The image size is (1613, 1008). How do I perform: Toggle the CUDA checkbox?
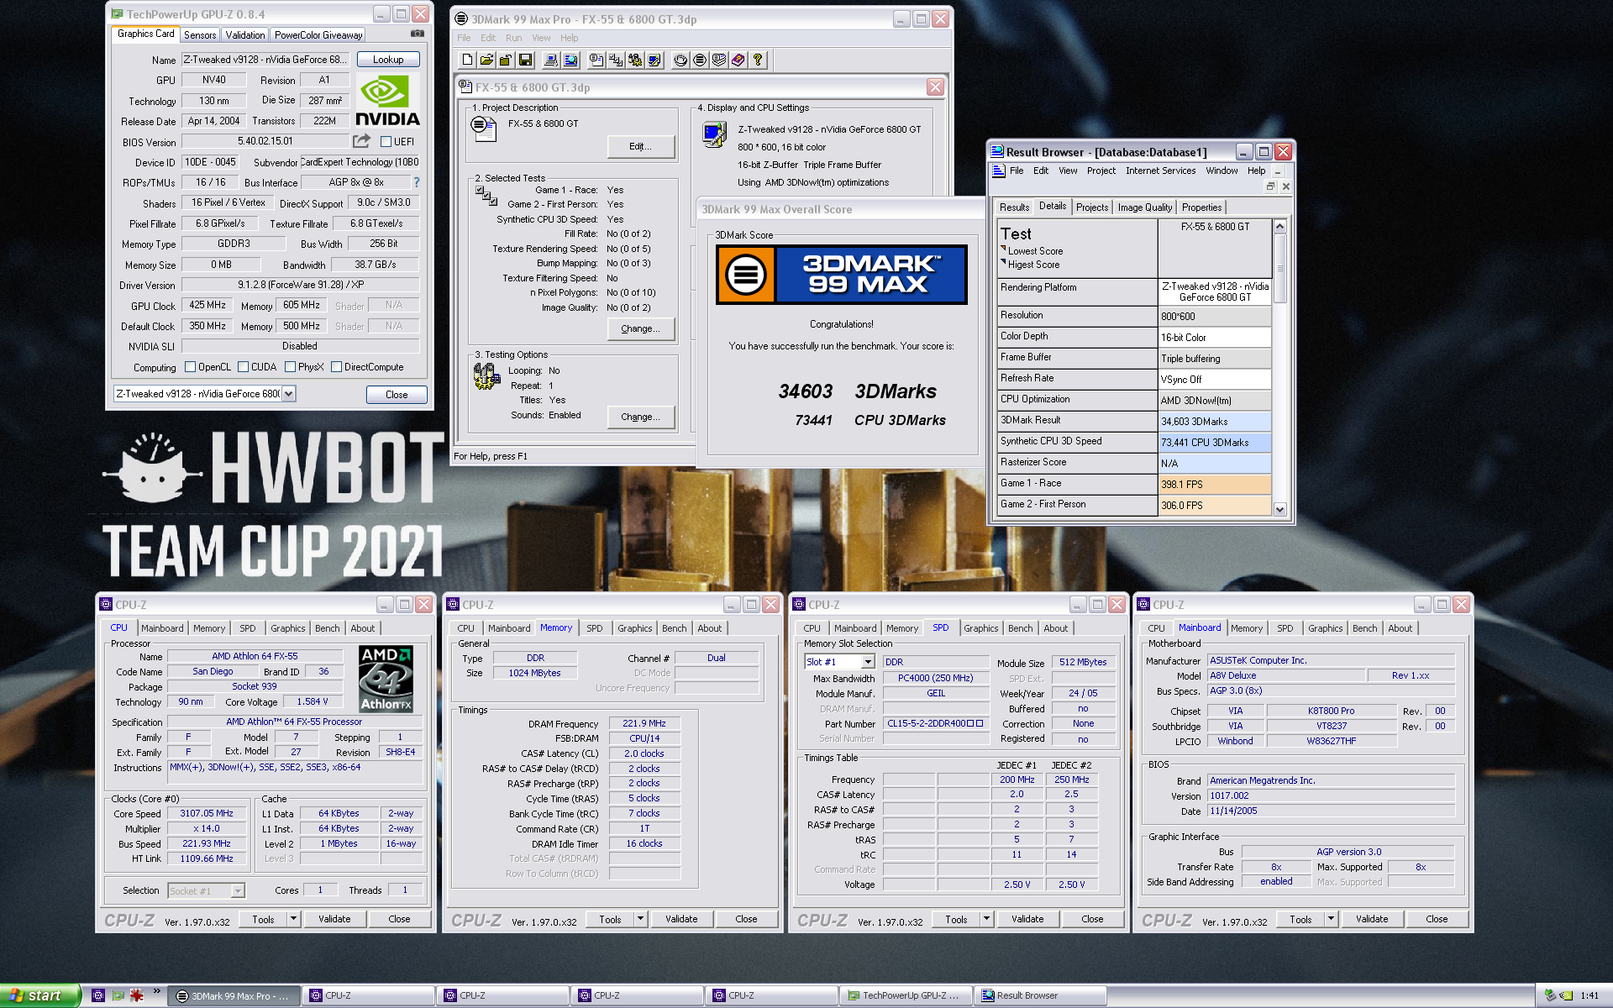243,367
